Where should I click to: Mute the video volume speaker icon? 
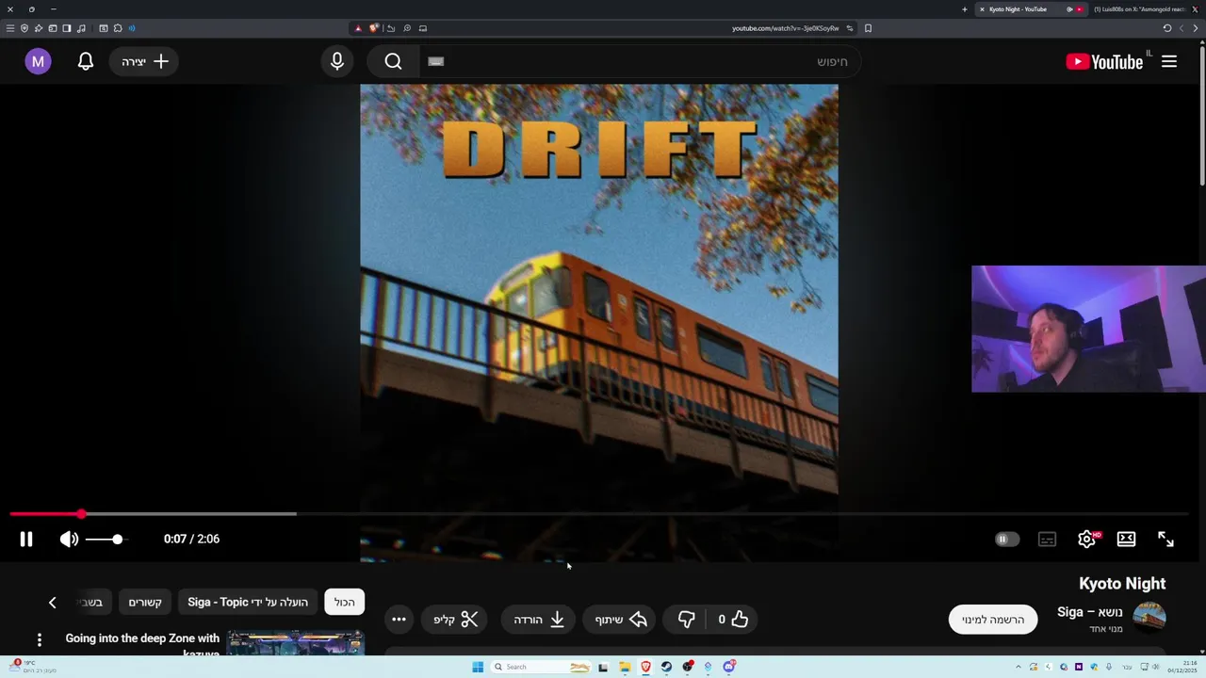pyautogui.click(x=69, y=539)
